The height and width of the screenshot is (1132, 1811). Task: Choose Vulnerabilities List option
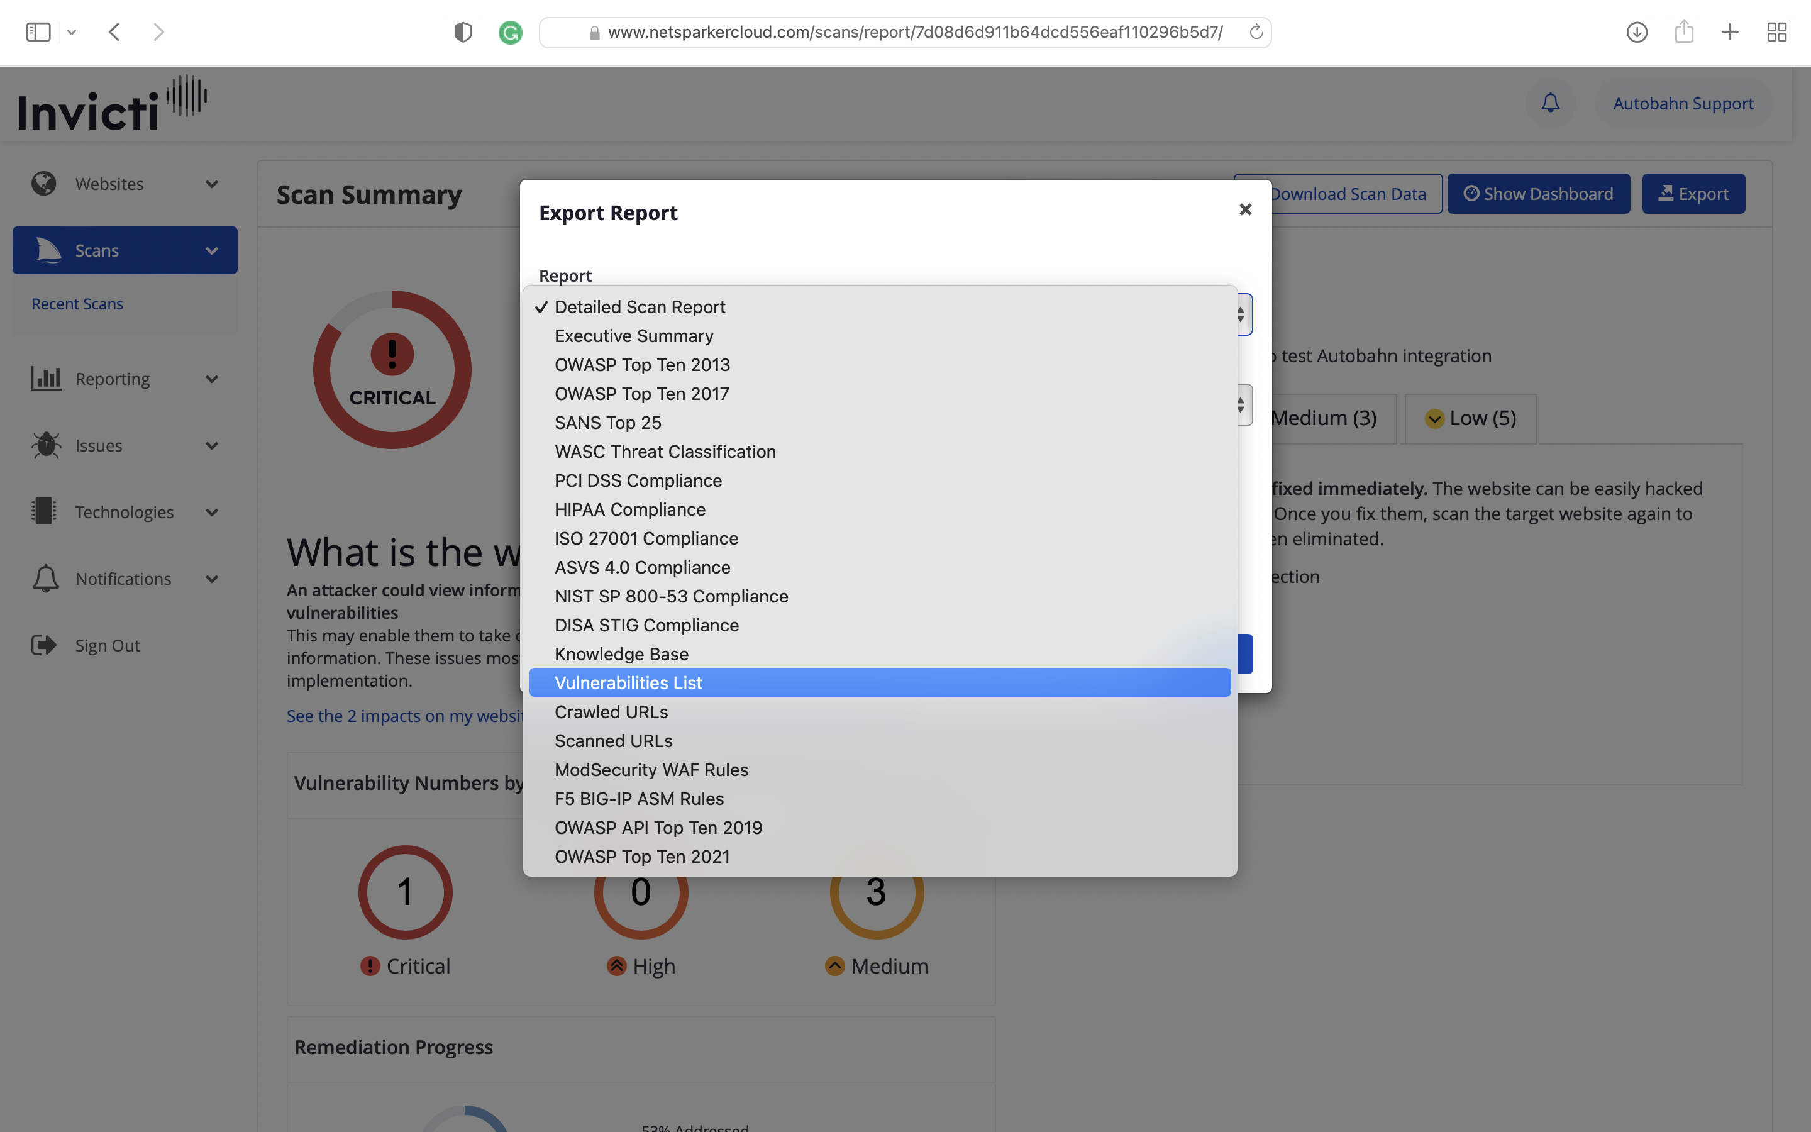click(880, 683)
